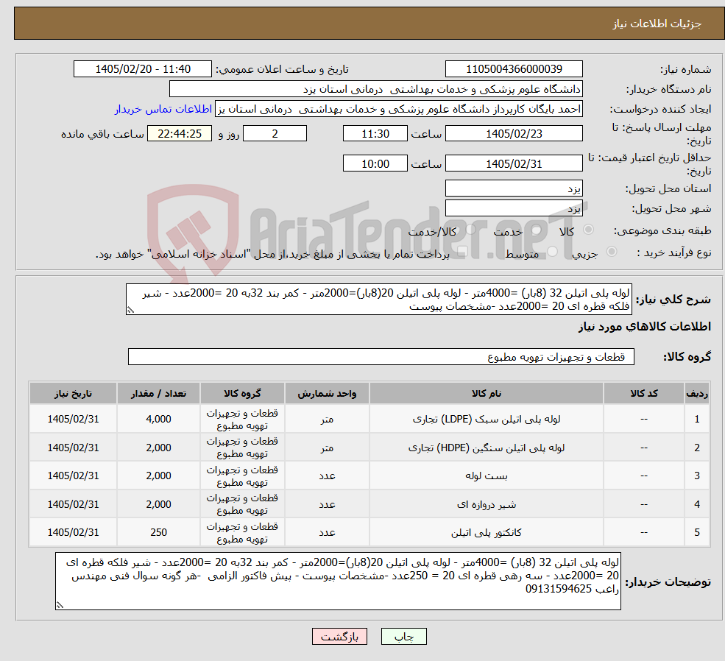Click the delivery city field شهر محل تحویل
Image resolution: width=725 pixels, height=661 pixels.
[514, 208]
